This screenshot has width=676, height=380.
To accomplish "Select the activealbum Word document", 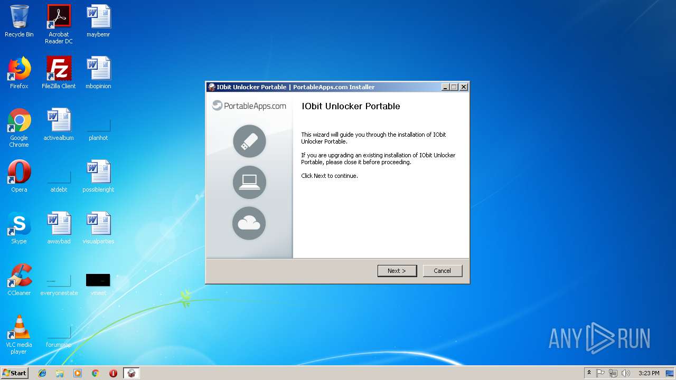I will (59, 125).
